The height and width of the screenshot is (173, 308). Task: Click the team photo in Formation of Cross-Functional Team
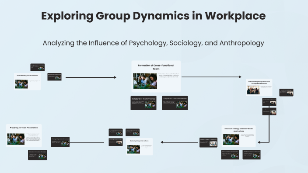[x=145, y=81]
